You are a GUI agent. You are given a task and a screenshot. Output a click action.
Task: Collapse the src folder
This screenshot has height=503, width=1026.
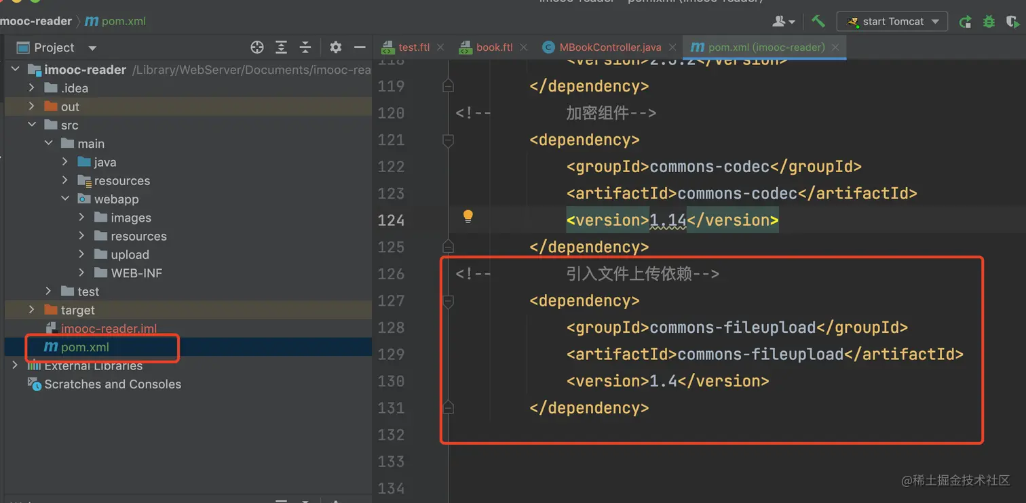(x=32, y=125)
